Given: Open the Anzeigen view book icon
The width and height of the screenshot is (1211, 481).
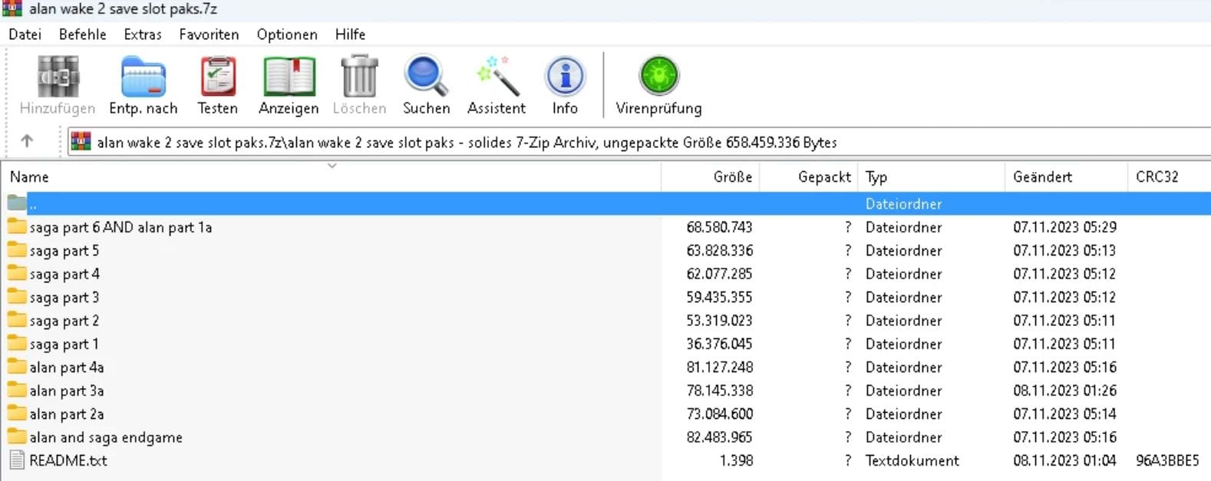Looking at the screenshot, I should coord(289,77).
